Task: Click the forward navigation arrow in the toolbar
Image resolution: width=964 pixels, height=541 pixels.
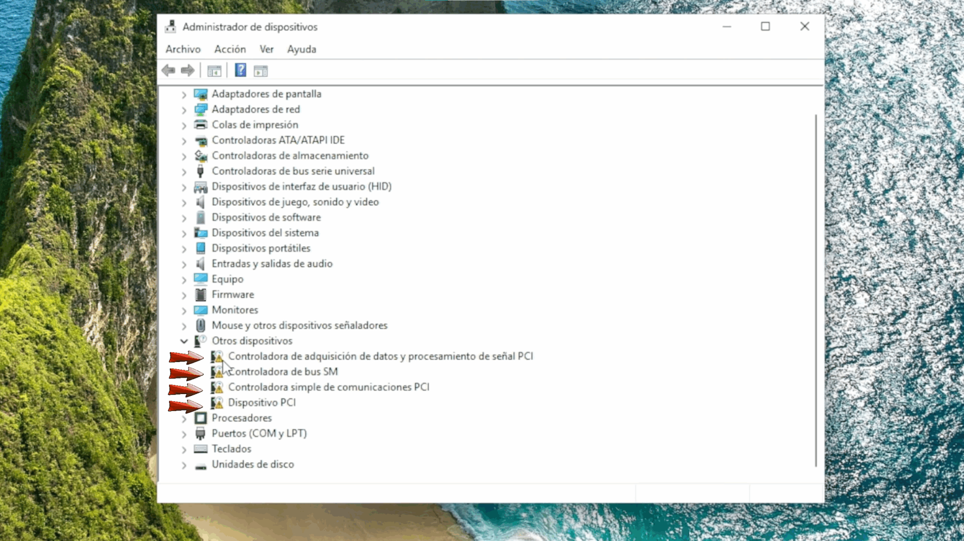Action: (187, 70)
